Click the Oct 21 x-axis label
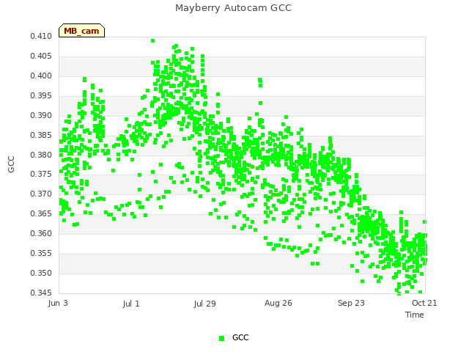 [x=424, y=303]
